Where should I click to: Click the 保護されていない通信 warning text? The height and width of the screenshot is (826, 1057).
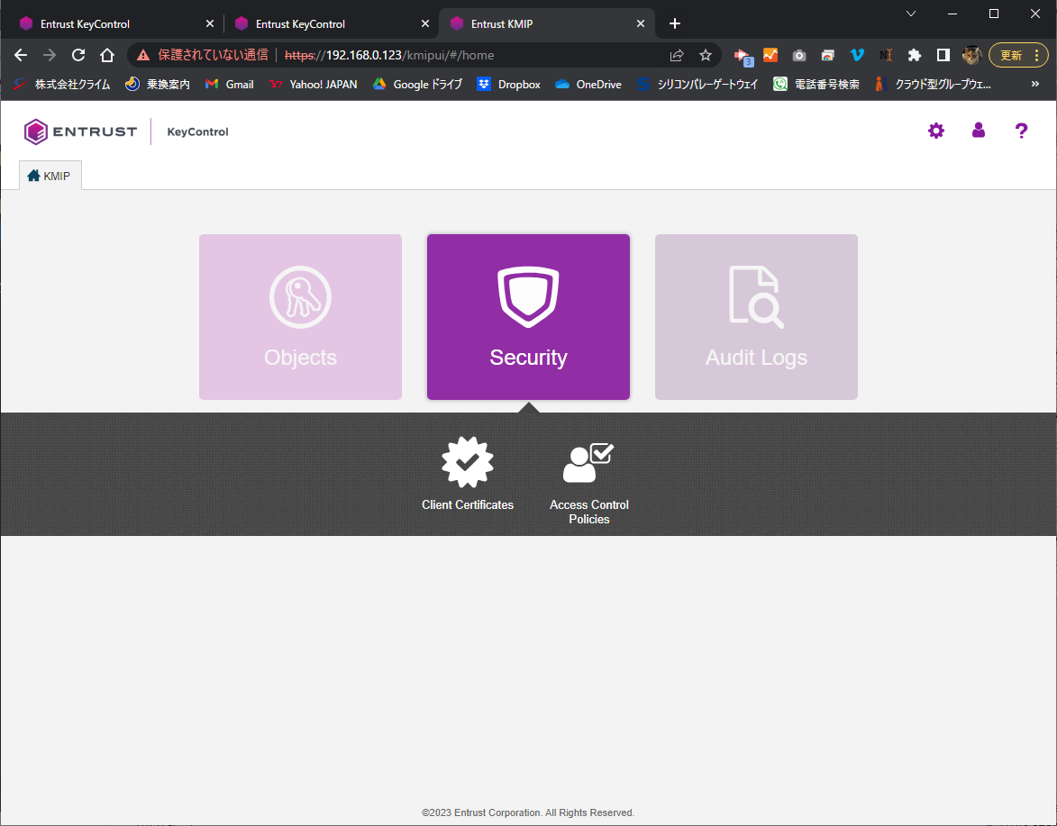click(x=213, y=55)
